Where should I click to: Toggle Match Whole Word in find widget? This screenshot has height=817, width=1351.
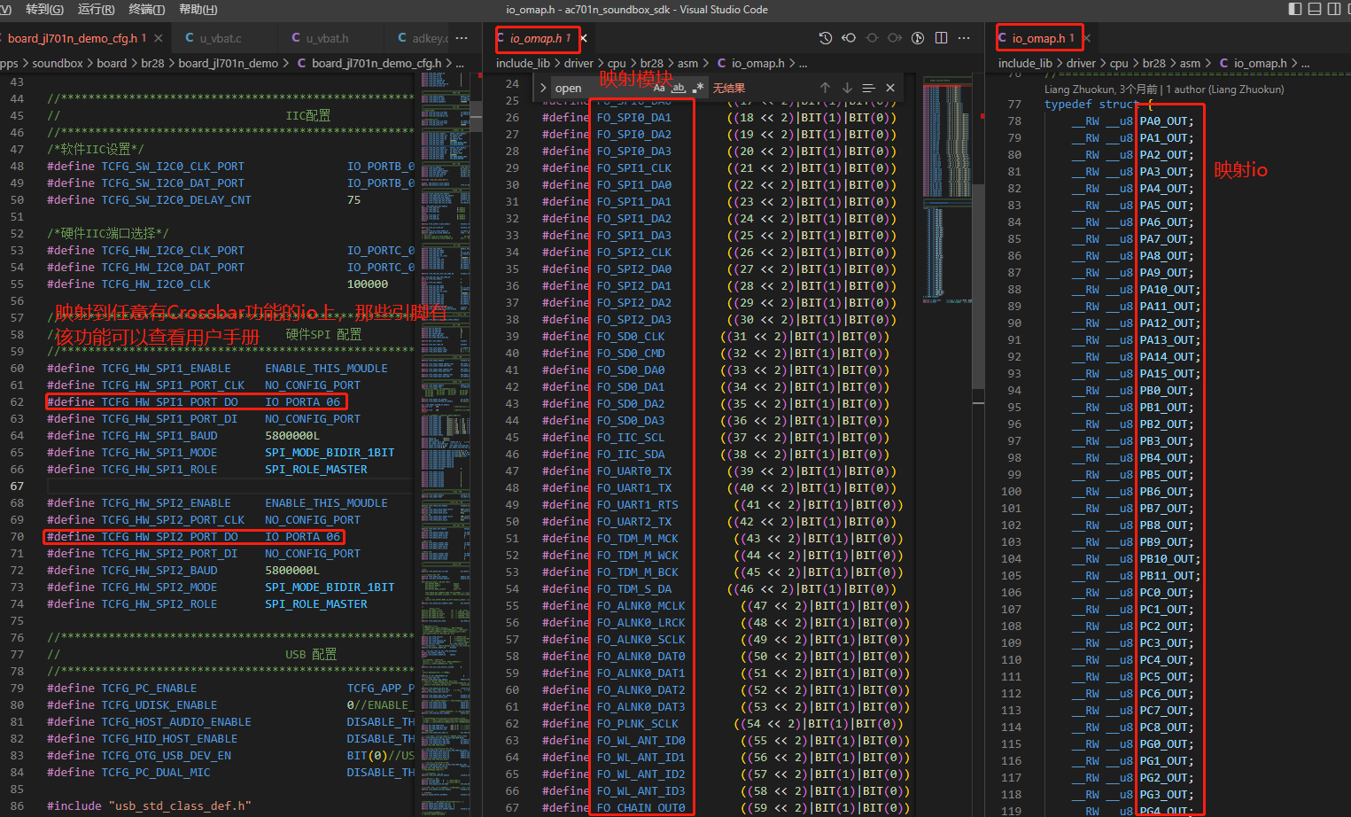[x=679, y=88]
